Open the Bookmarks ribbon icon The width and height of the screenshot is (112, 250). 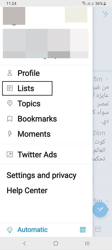coord(10,119)
